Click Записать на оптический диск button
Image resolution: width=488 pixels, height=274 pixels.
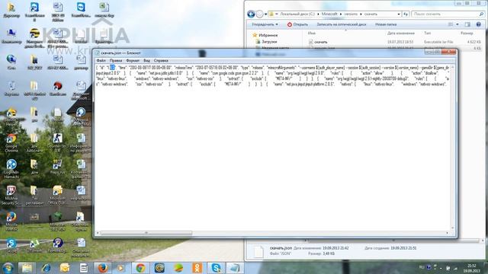[x=342, y=24]
